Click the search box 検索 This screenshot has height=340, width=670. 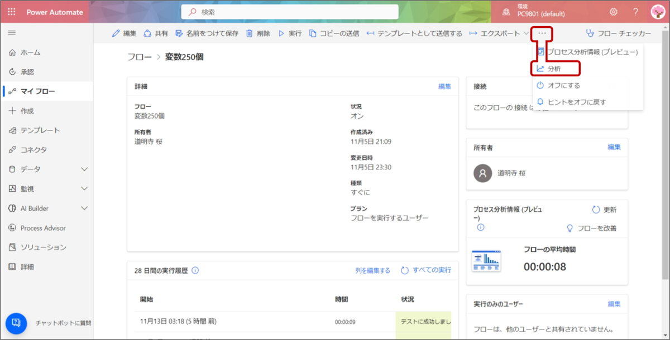click(290, 12)
